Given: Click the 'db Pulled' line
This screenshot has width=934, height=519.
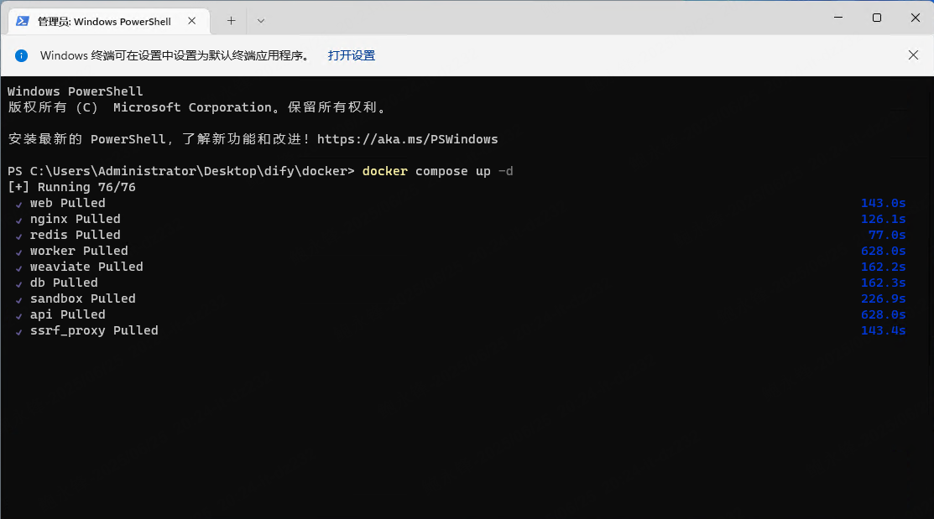Looking at the screenshot, I should pos(64,283).
